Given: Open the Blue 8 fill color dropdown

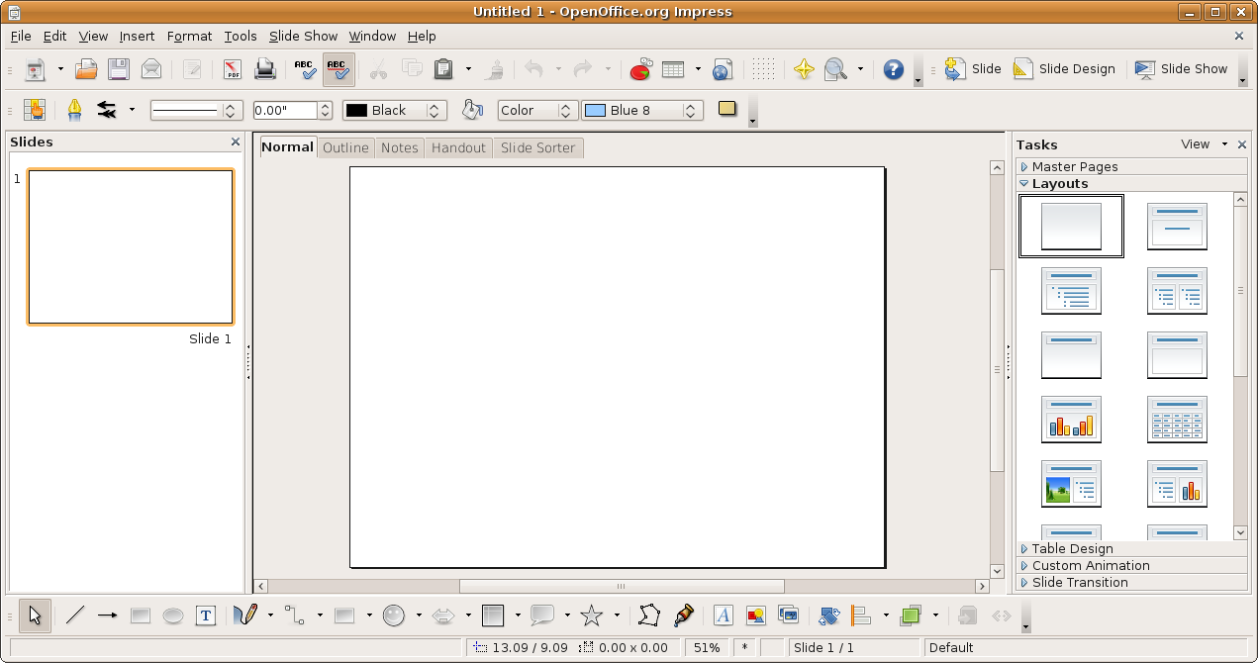Looking at the screenshot, I should [690, 110].
